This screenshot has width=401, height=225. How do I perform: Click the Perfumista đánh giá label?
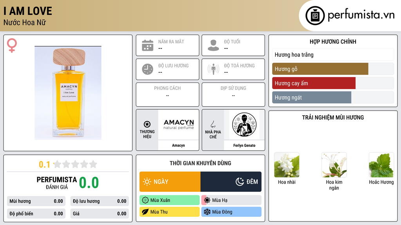click(56, 183)
